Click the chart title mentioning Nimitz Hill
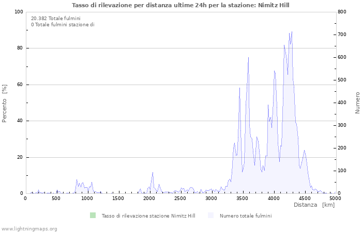Image resolution: width=362 pixels, height=232 pixels. 180,5
